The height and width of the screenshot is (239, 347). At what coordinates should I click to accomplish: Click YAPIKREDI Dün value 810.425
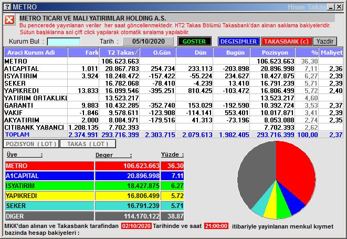[200, 90]
